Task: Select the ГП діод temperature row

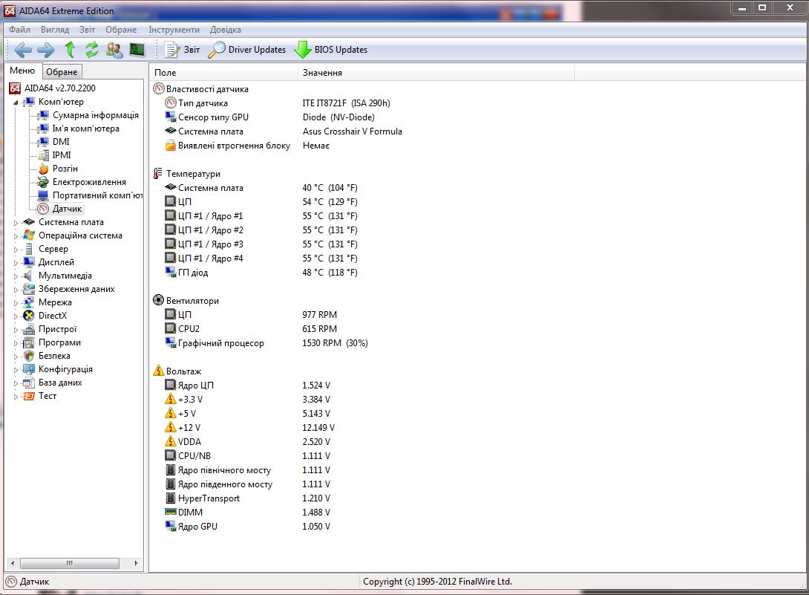Action: (261, 272)
